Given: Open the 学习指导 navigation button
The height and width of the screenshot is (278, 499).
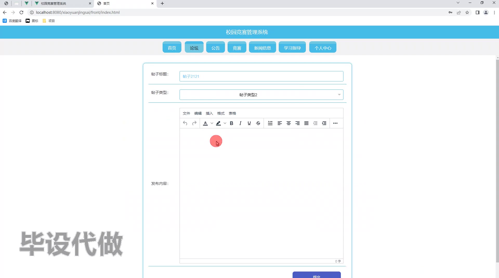Looking at the screenshot, I should (x=292, y=47).
